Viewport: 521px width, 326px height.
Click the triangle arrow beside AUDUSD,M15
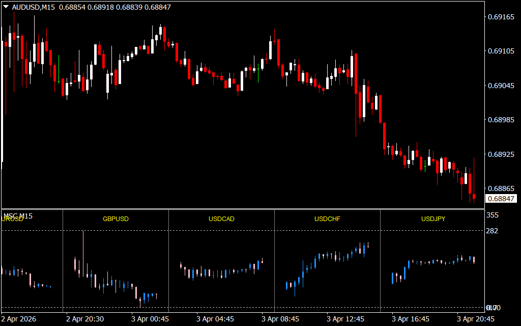pyautogui.click(x=6, y=7)
